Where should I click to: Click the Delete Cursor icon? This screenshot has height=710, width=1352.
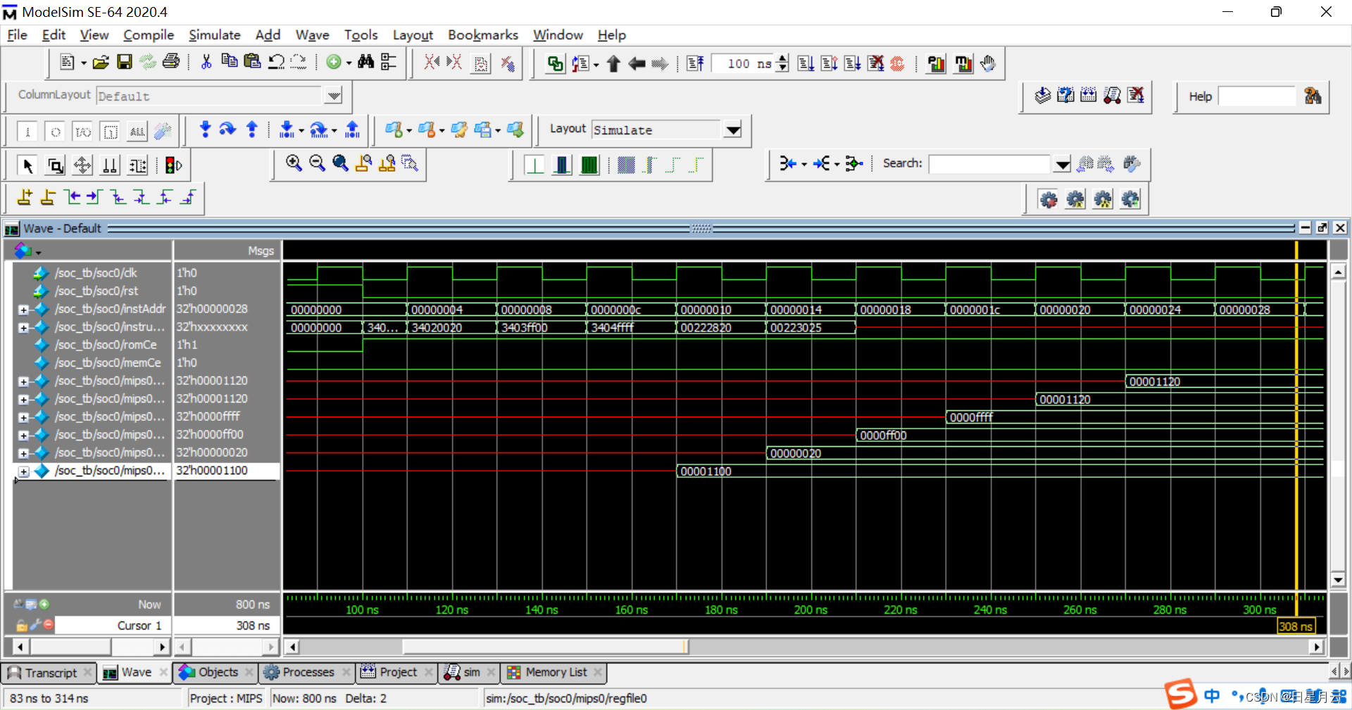click(48, 198)
